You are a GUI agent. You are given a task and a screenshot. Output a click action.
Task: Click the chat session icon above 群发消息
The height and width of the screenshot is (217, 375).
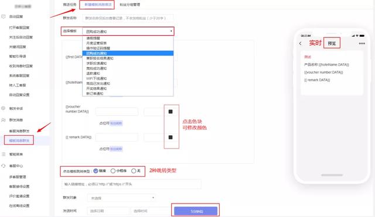[x=4, y=108]
